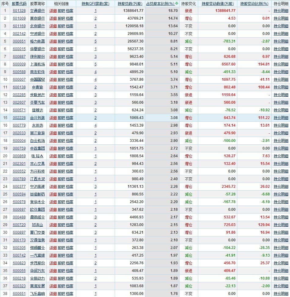Open 方兴科技 stock name link
The height and width of the screenshot is (297, 290).
pos(38,171)
